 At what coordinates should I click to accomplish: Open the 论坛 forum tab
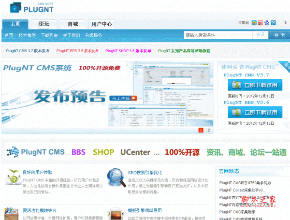pyautogui.click(x=44, y=24)
